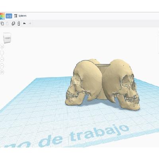Toggle the perspective/orthographic view button
Image resolution: width=159 pixels, height=159 pixels.
pyautogui.click(x=2, y=72)
